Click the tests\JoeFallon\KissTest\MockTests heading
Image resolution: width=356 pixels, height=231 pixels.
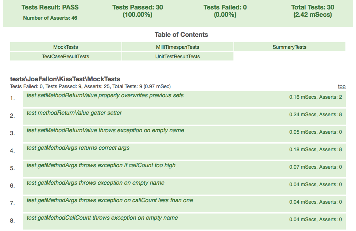pos(65,79)
